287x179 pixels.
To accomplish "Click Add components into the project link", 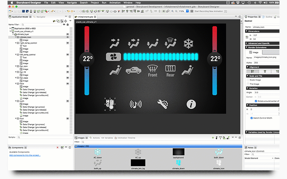I will (25, 155).
